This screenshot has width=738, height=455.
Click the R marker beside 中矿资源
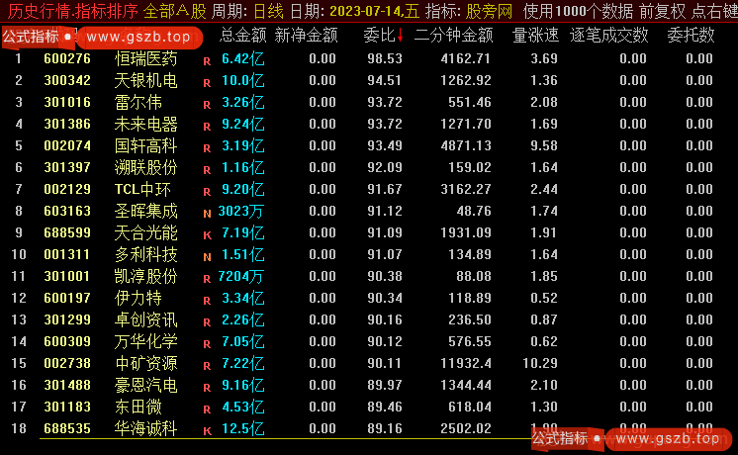(x=207, y=365)
